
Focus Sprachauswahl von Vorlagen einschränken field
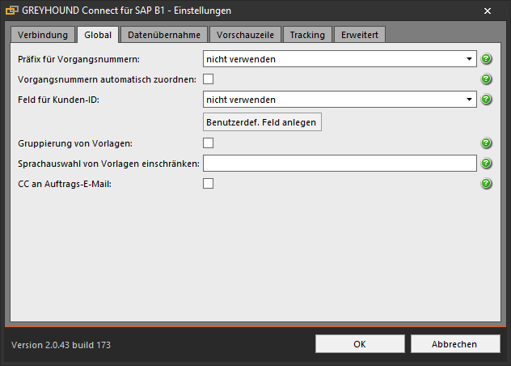click(x=340, y=164)
